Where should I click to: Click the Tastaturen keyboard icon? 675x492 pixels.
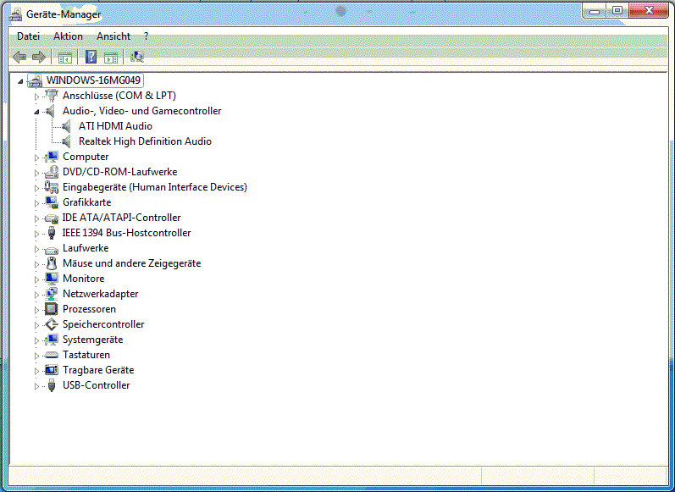point(52,355)
